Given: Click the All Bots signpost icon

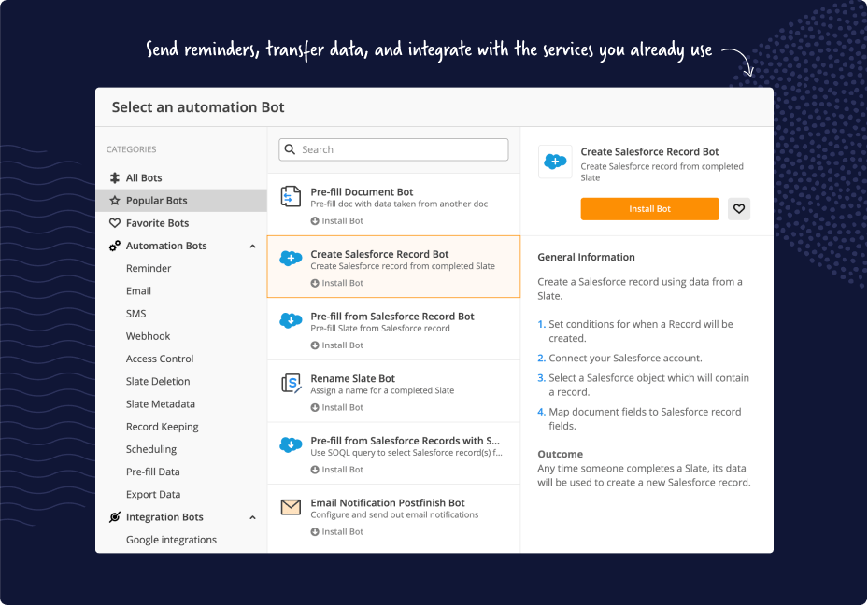Looking at the screenshot, I should coord(115,177).
